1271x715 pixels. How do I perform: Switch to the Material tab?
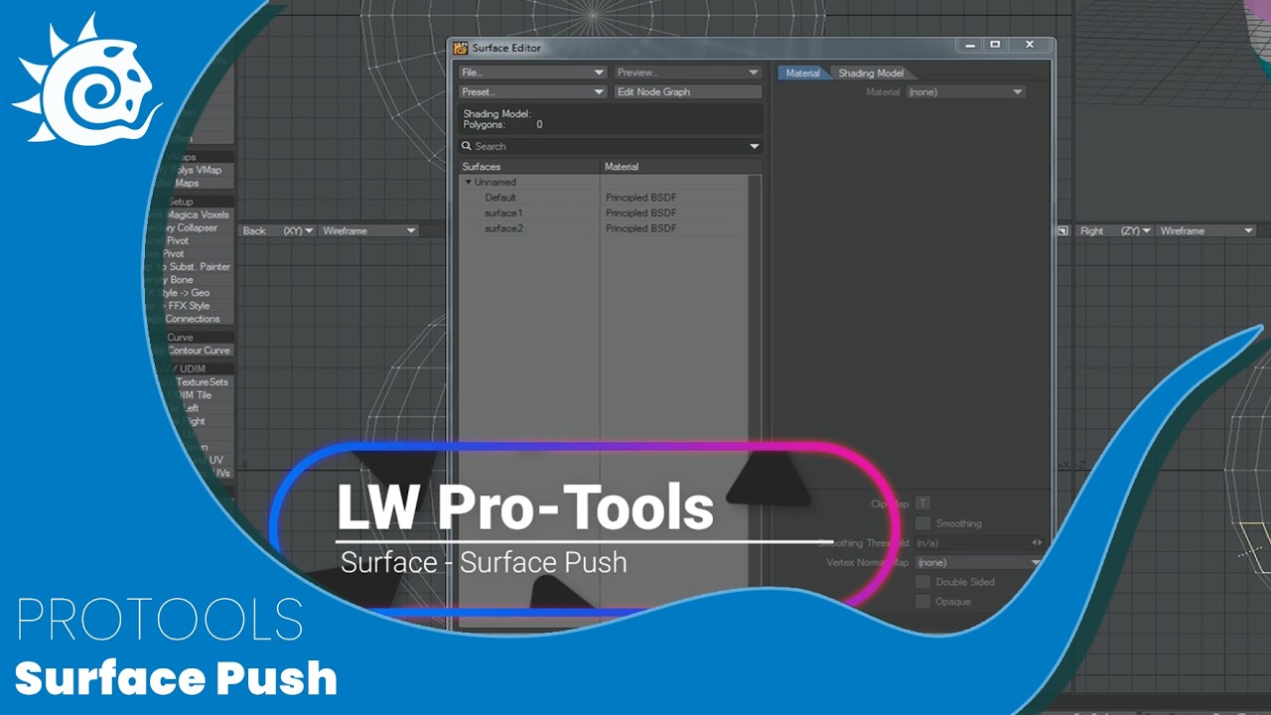[x=803, y=72]
